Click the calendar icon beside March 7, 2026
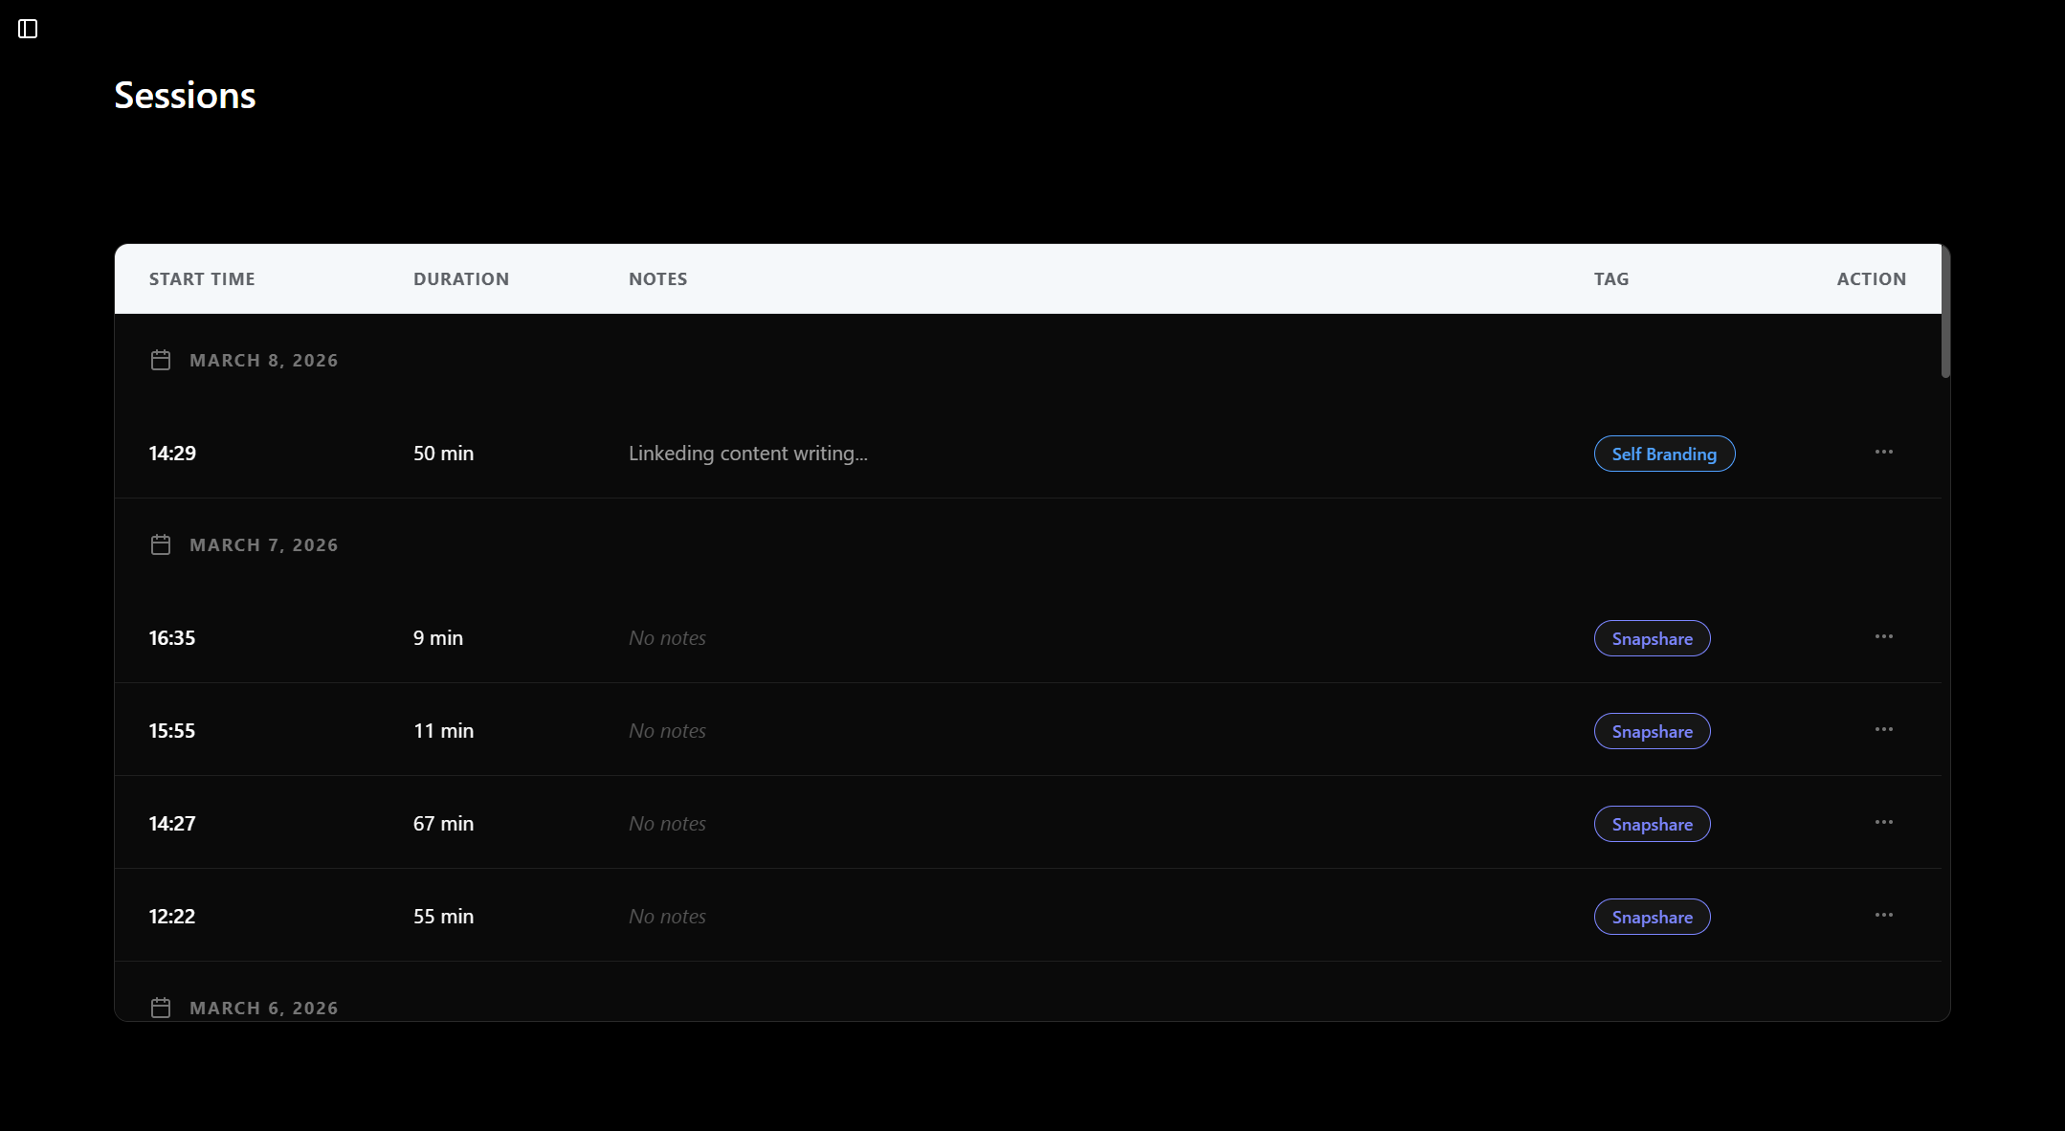This screenshot has width=2065, height=1131. click(161, 543)
